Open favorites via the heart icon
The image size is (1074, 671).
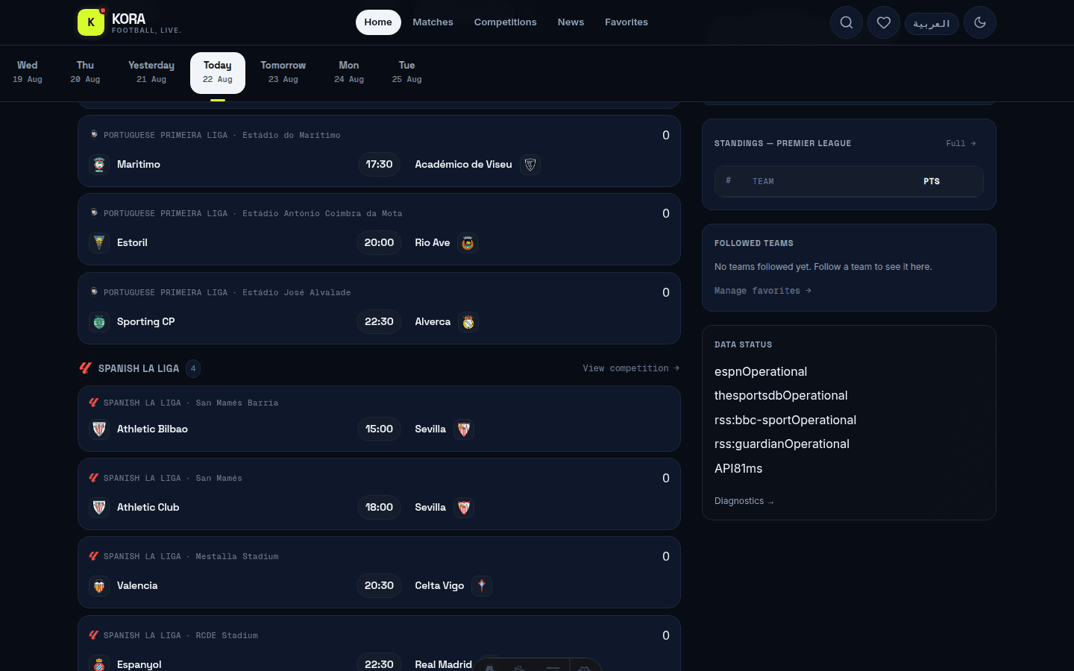[x=884, y=22]
